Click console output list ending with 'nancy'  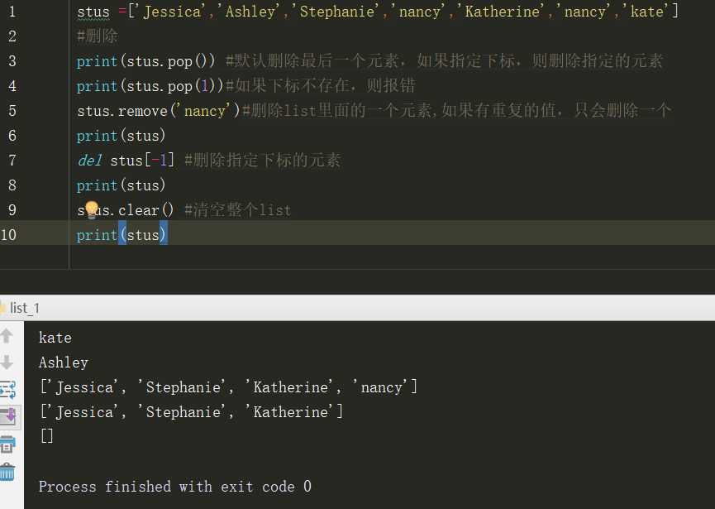(229, 387)
